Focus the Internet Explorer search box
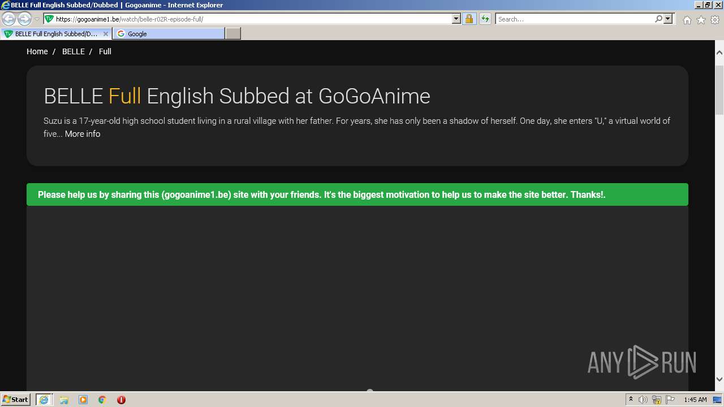The width and height of the screenshot is (724, 407). tap(575, 19)
